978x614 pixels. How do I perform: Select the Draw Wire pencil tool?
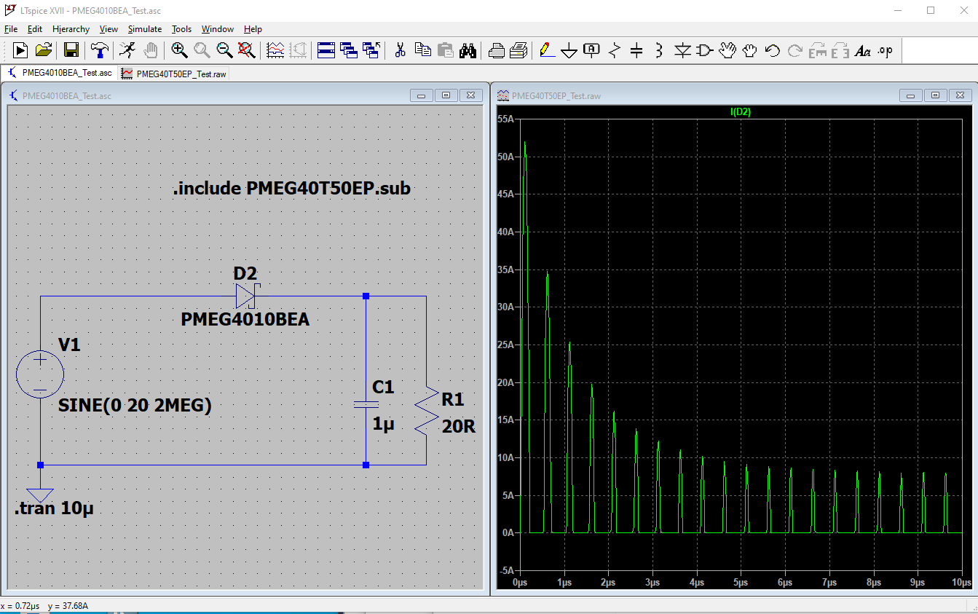click(546, 50)
